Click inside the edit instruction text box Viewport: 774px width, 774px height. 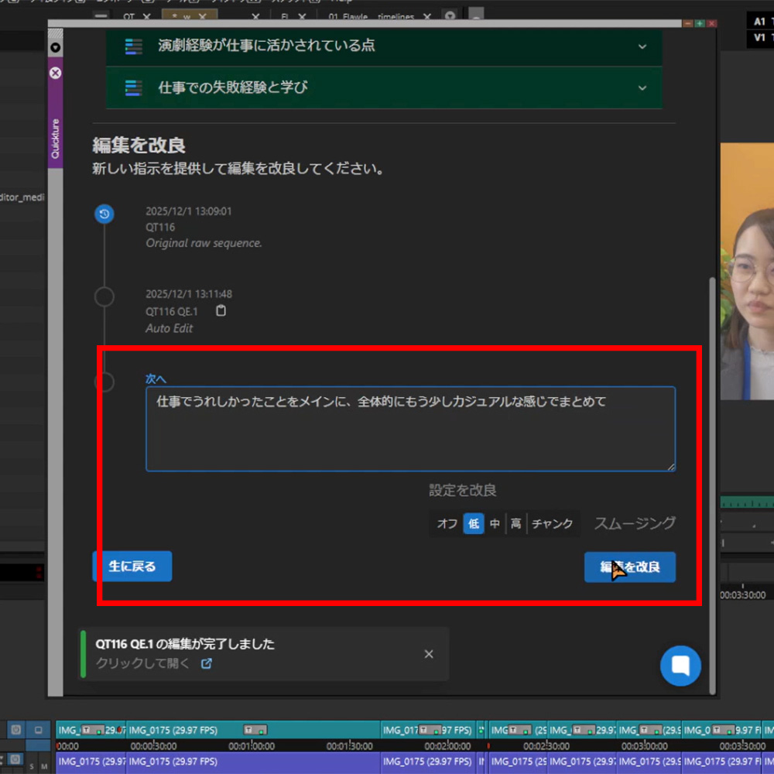410,428
